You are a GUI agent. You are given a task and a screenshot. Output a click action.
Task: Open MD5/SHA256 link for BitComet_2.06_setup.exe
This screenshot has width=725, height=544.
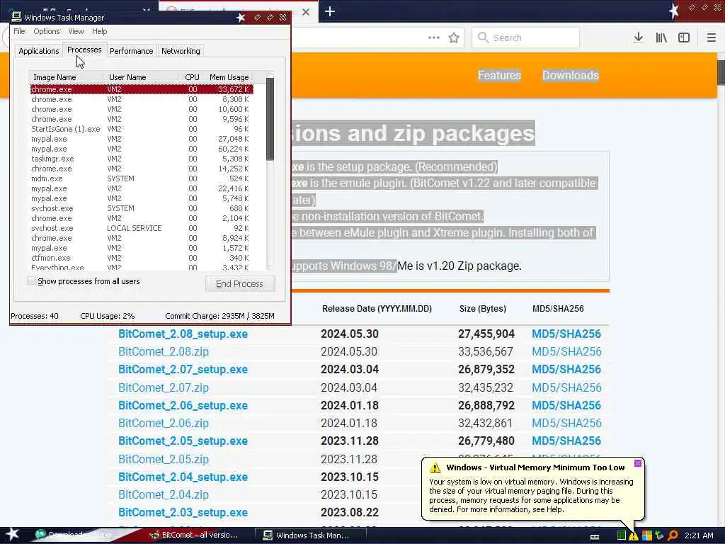click(x=566, y=406)
